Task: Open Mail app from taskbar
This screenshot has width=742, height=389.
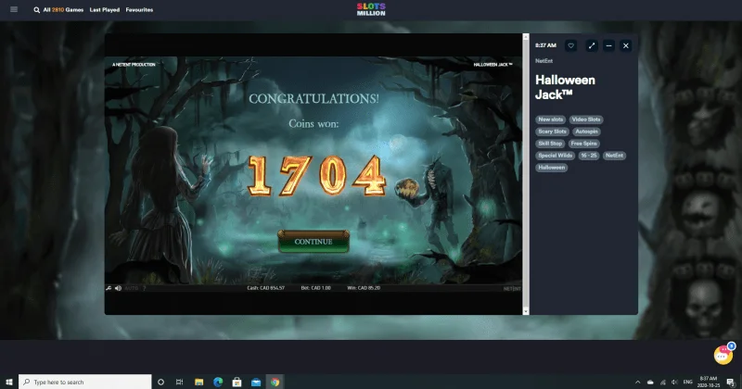Action: (x=256, y=382)
